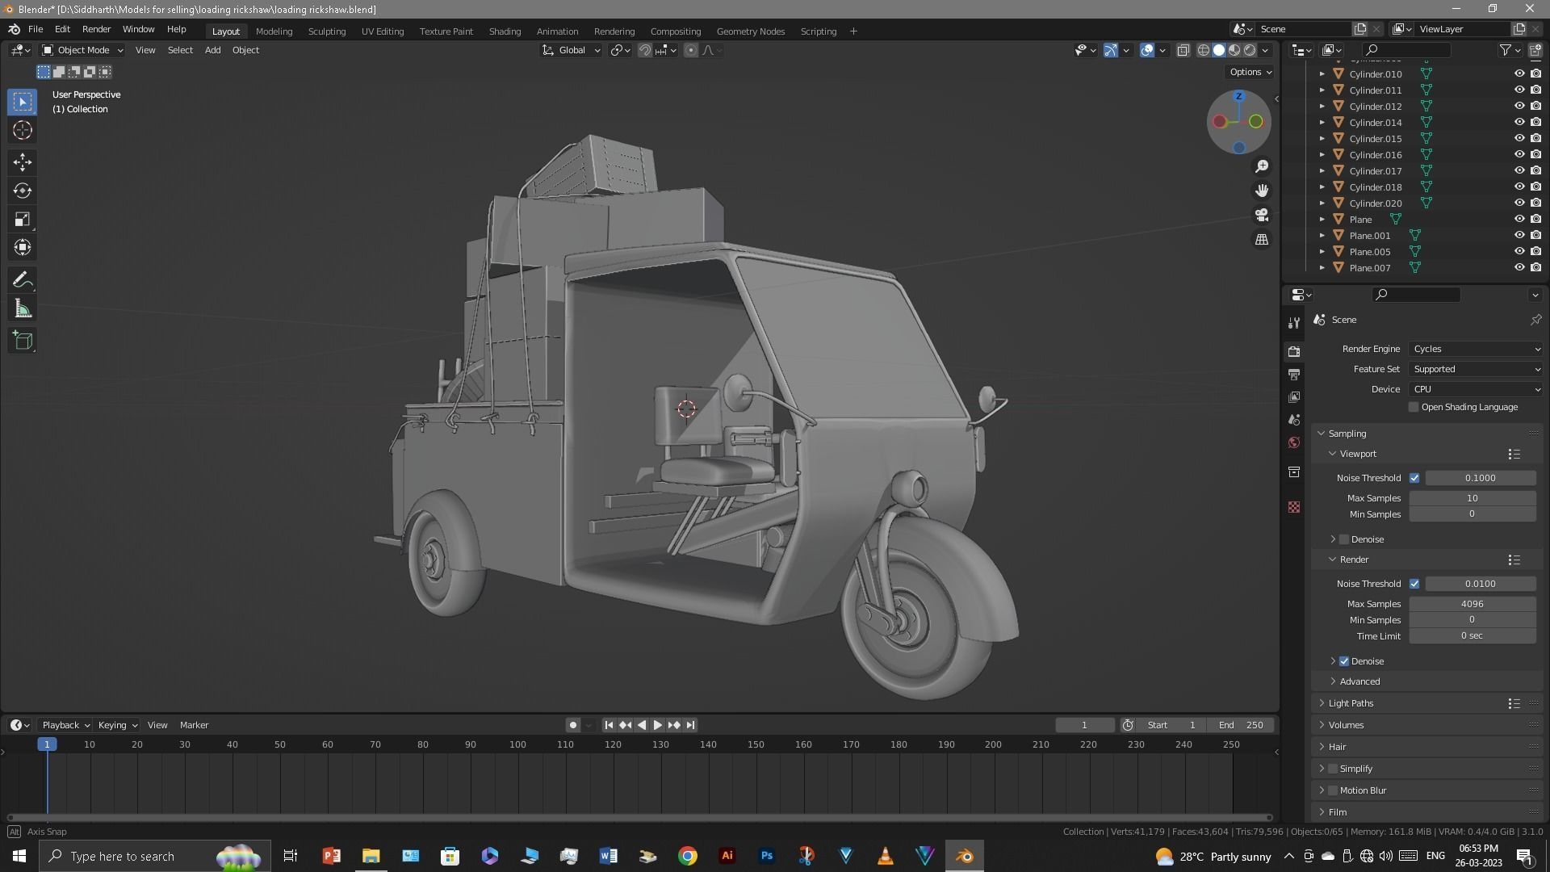The image size is (1550, 872).
Task: Click the Viewport Max Samples field
Action: click(x=1472, y=498)
